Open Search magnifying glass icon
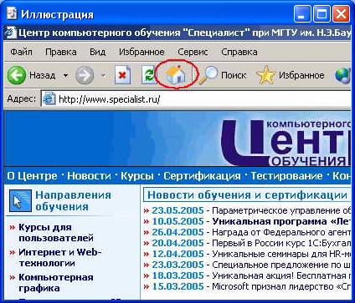 (x=208, y=74)
